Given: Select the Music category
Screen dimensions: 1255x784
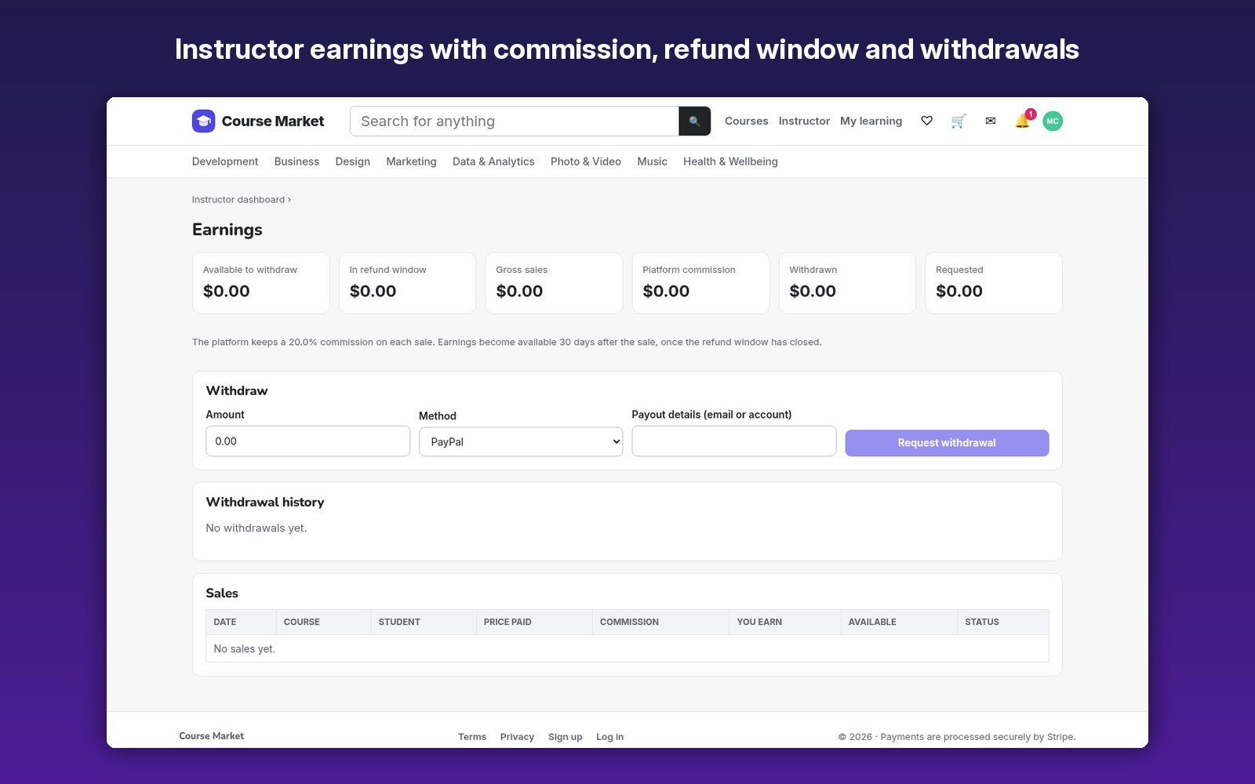Looking at the screenshot, I should (x=652, y=162).
